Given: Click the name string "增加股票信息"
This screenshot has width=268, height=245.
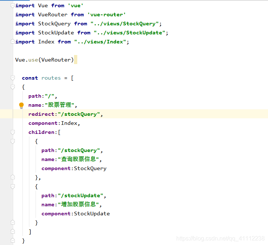Looking at the screenshot, I should pos(78,204).
